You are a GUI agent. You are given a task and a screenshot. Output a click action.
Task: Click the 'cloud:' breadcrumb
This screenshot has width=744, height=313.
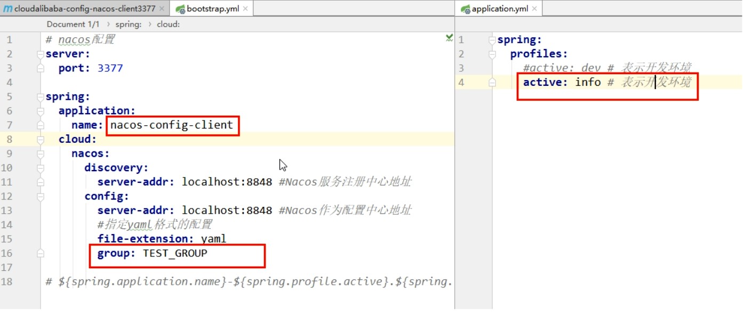click(x=169, y=24)
